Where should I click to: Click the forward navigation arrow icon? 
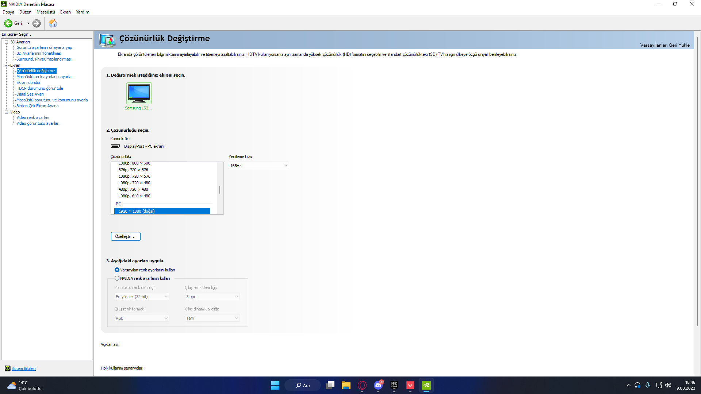(x=37, y=23)
